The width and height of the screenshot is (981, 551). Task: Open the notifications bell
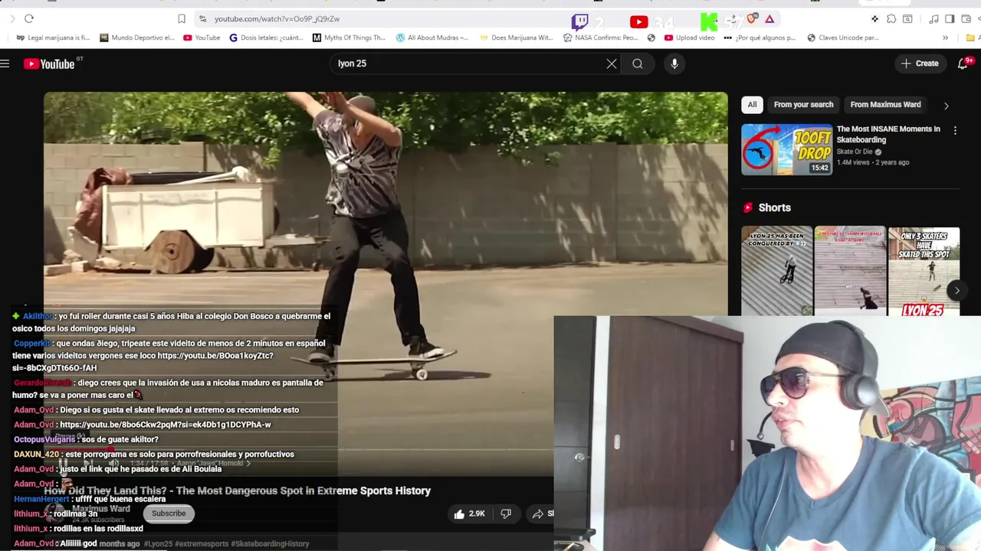click(963, 64)
